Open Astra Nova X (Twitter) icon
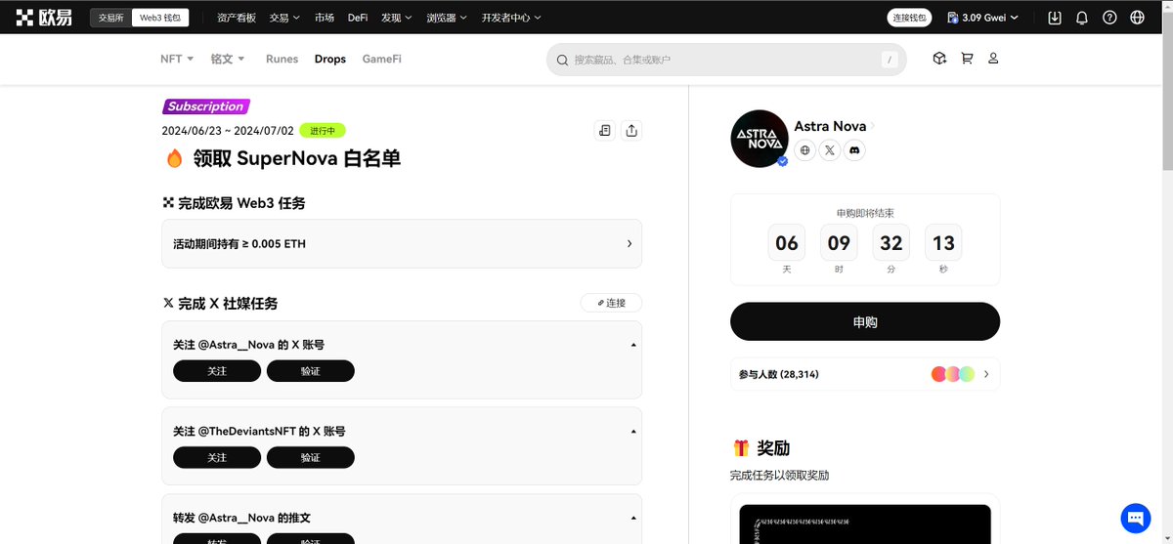This screenshot has width=1173, height=544. tap(830, 150)
